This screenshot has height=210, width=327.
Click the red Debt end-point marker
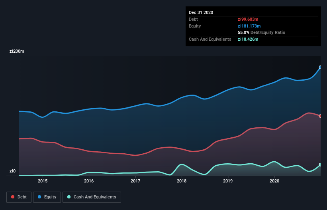(x=320, y=116)
